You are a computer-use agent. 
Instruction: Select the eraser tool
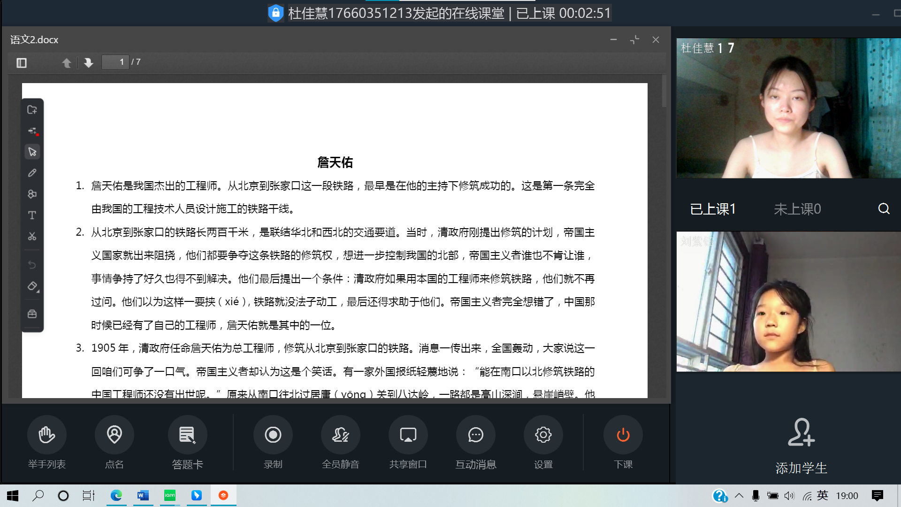pyautogui.click(x=32, y=286)
